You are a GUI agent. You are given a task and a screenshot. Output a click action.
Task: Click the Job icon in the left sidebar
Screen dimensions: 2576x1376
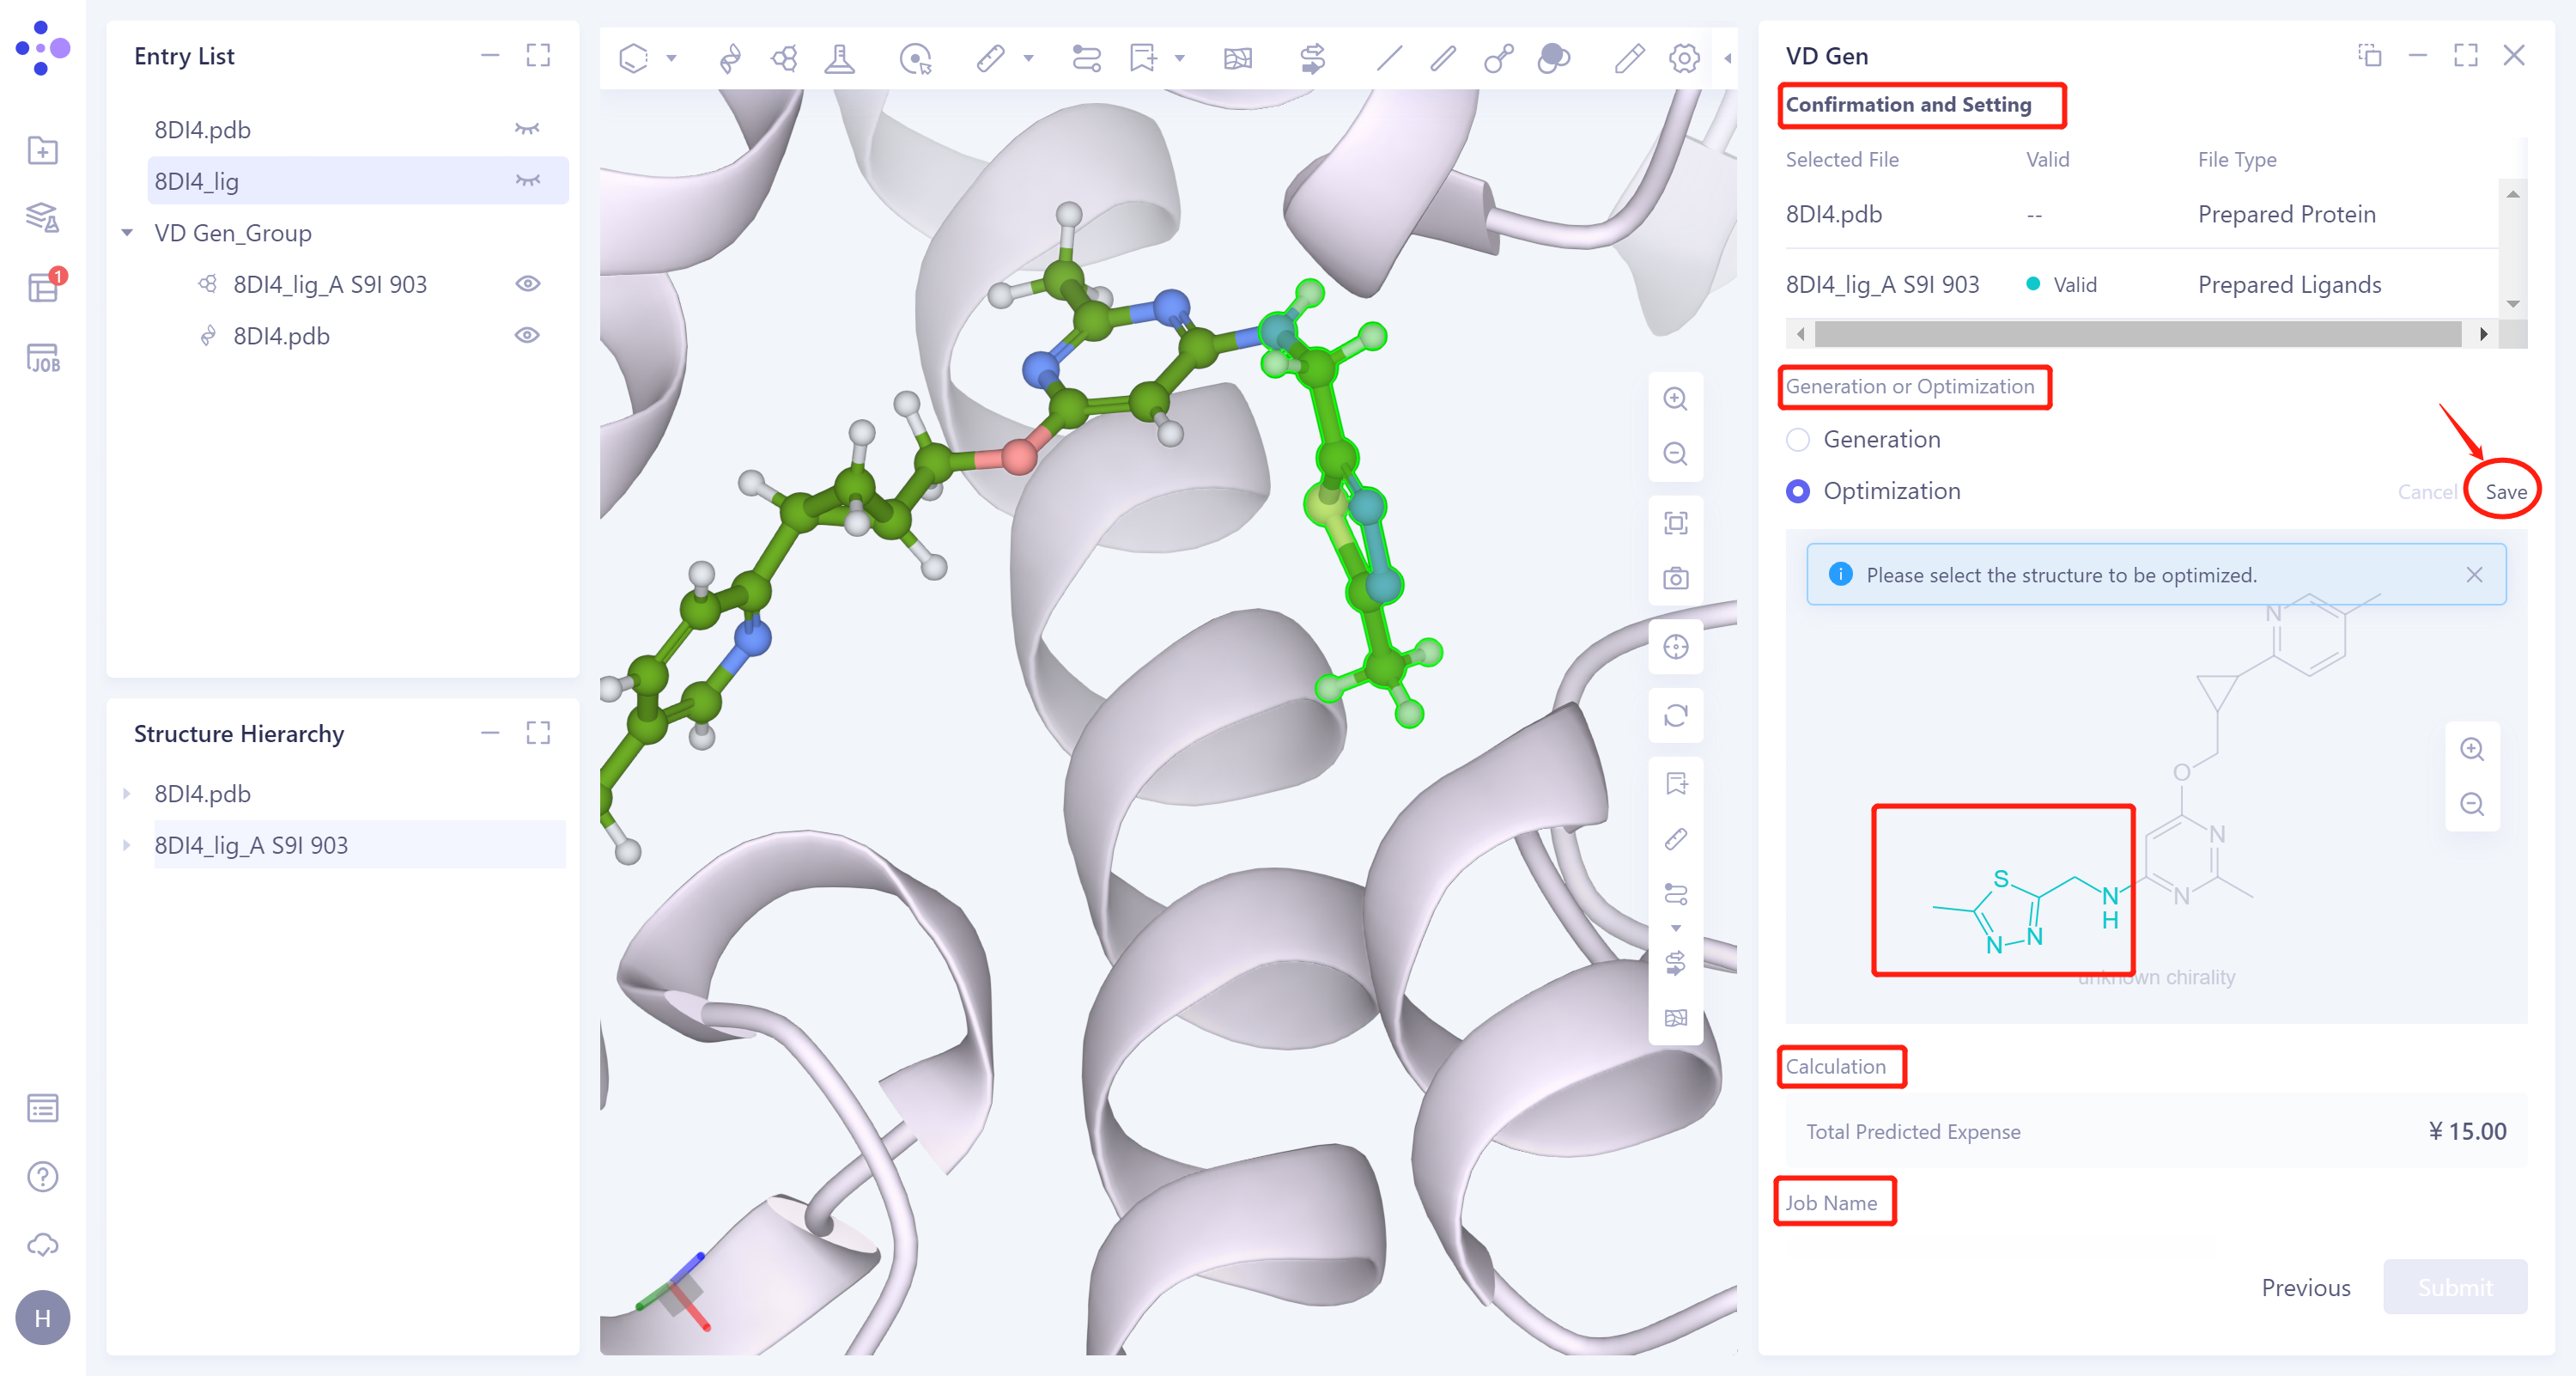pos(43,357)
